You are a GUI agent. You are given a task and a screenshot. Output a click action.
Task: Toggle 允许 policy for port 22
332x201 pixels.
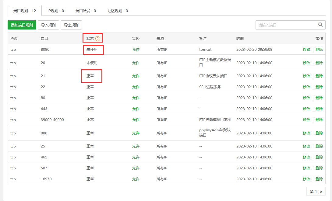[x=136, y=87]
